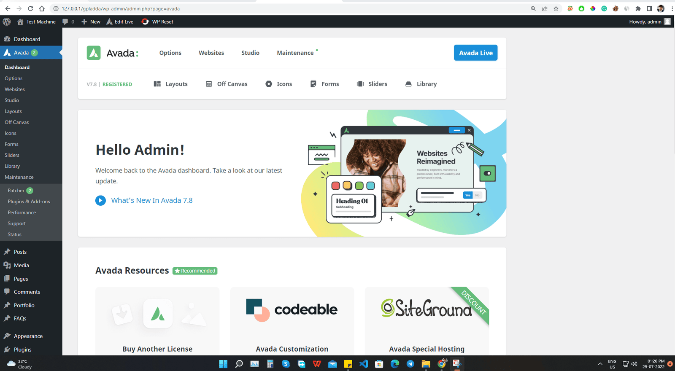Open What's New In Avada 7.8 link
The height and width of the screenshot is (371, 675).
coord(152,200)
